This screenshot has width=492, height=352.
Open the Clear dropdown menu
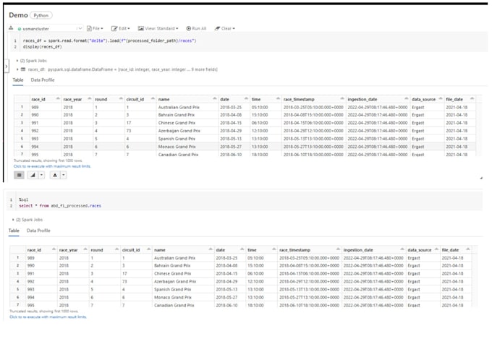pyautogui.click(x=225, y=28)
